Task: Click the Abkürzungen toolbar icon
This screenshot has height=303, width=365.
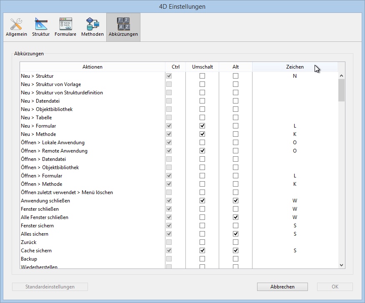Action: pyautogui.click(x=123, y=27)
